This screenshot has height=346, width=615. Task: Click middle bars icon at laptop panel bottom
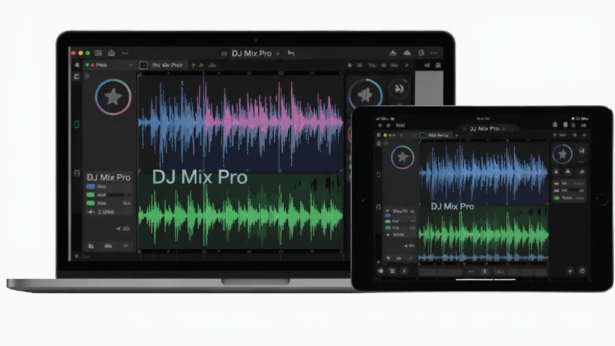(108, 246)
